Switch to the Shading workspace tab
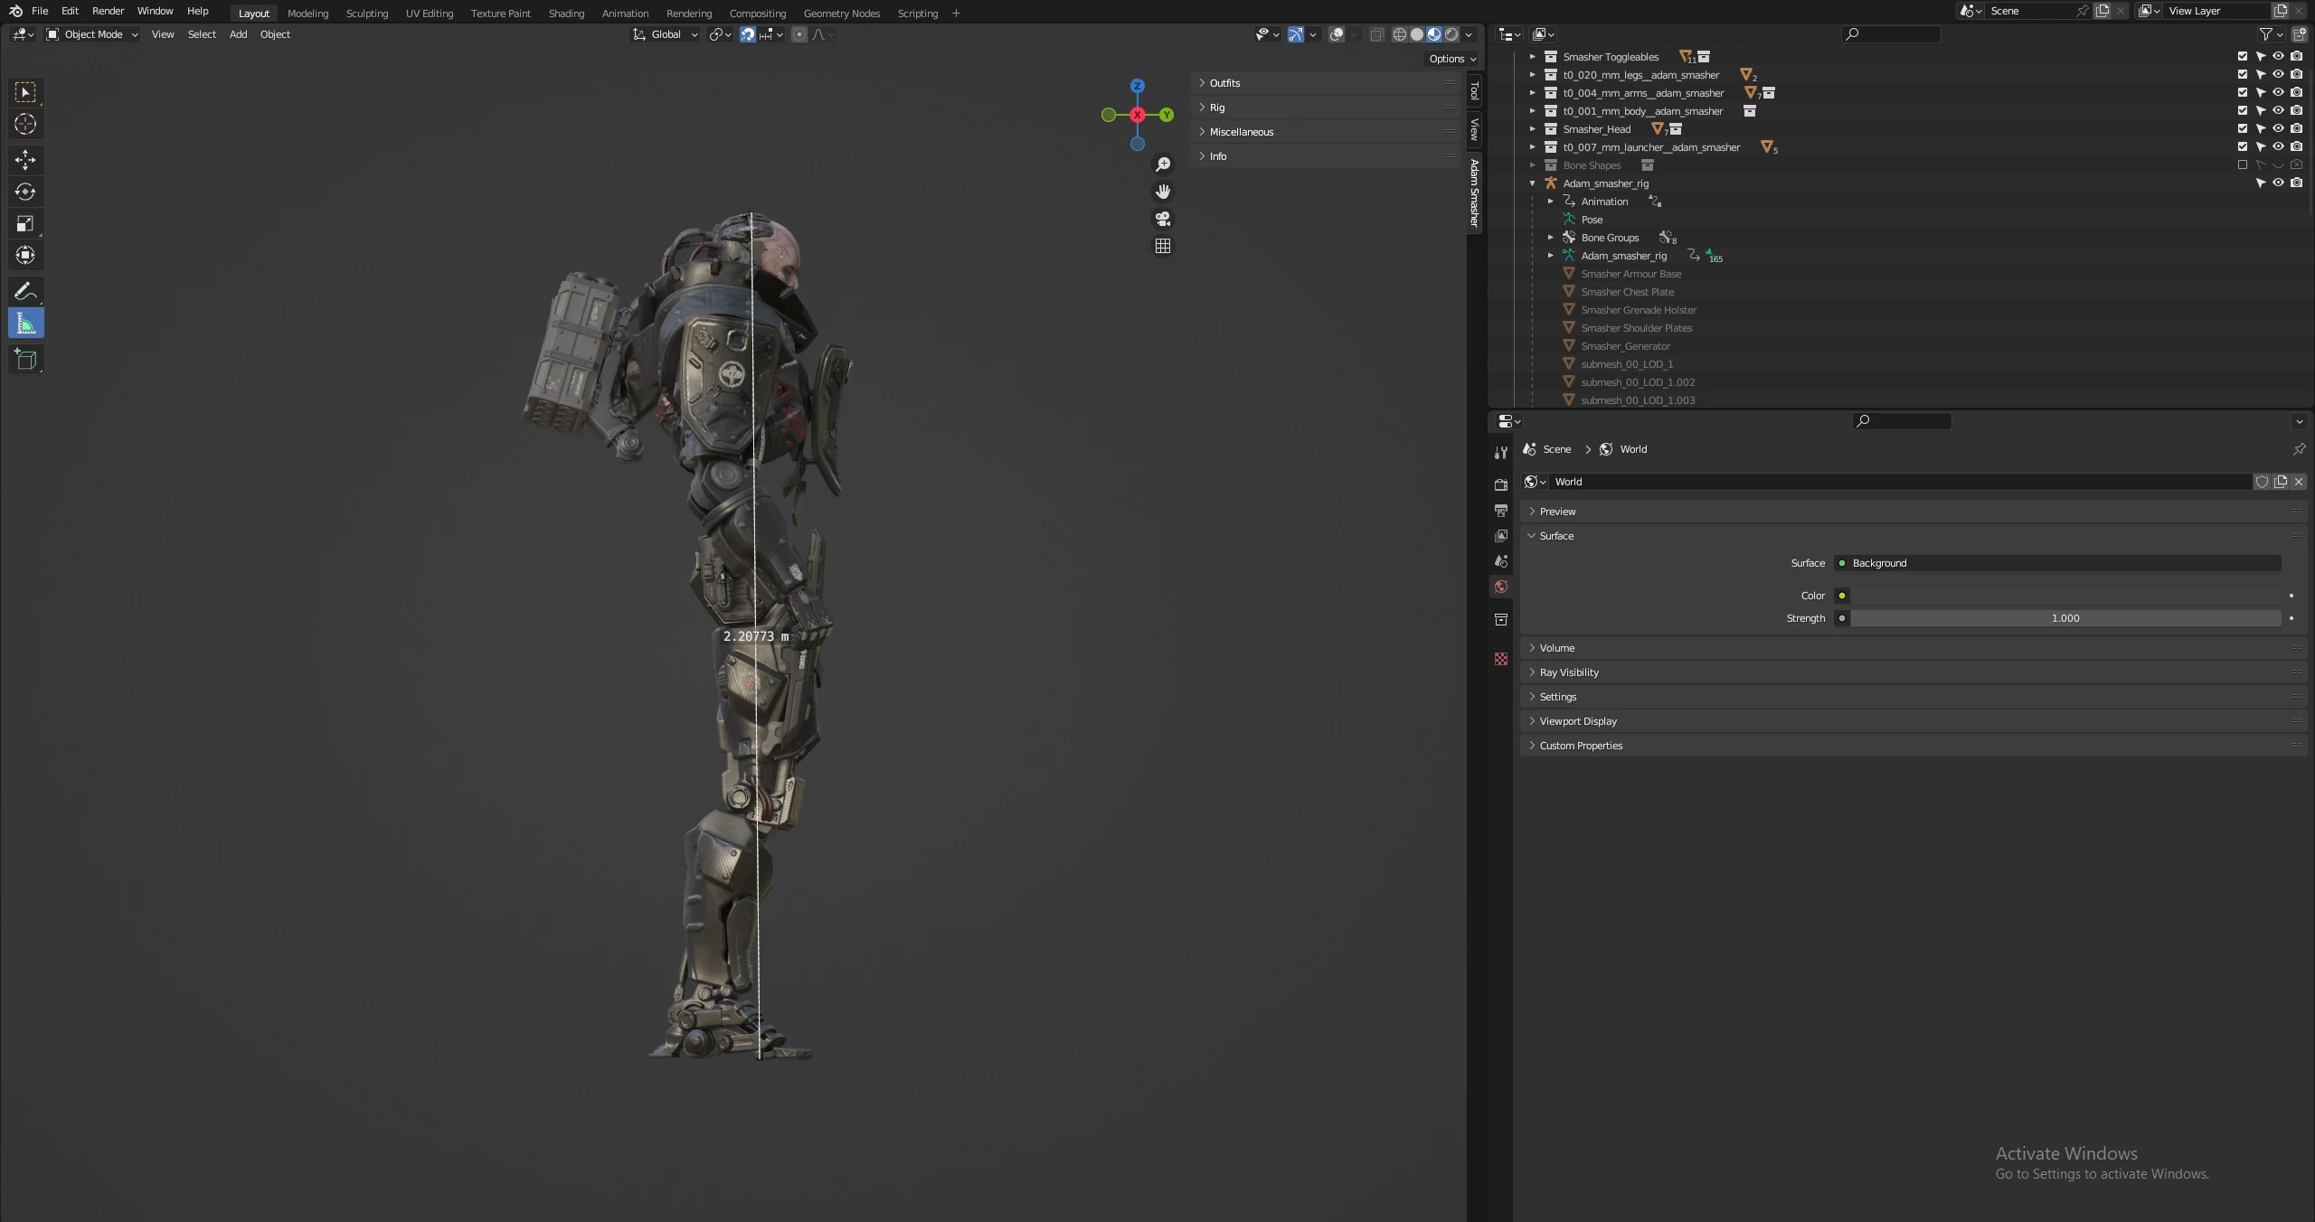This screenshot has height=1222, width=2315. point(566,13)
